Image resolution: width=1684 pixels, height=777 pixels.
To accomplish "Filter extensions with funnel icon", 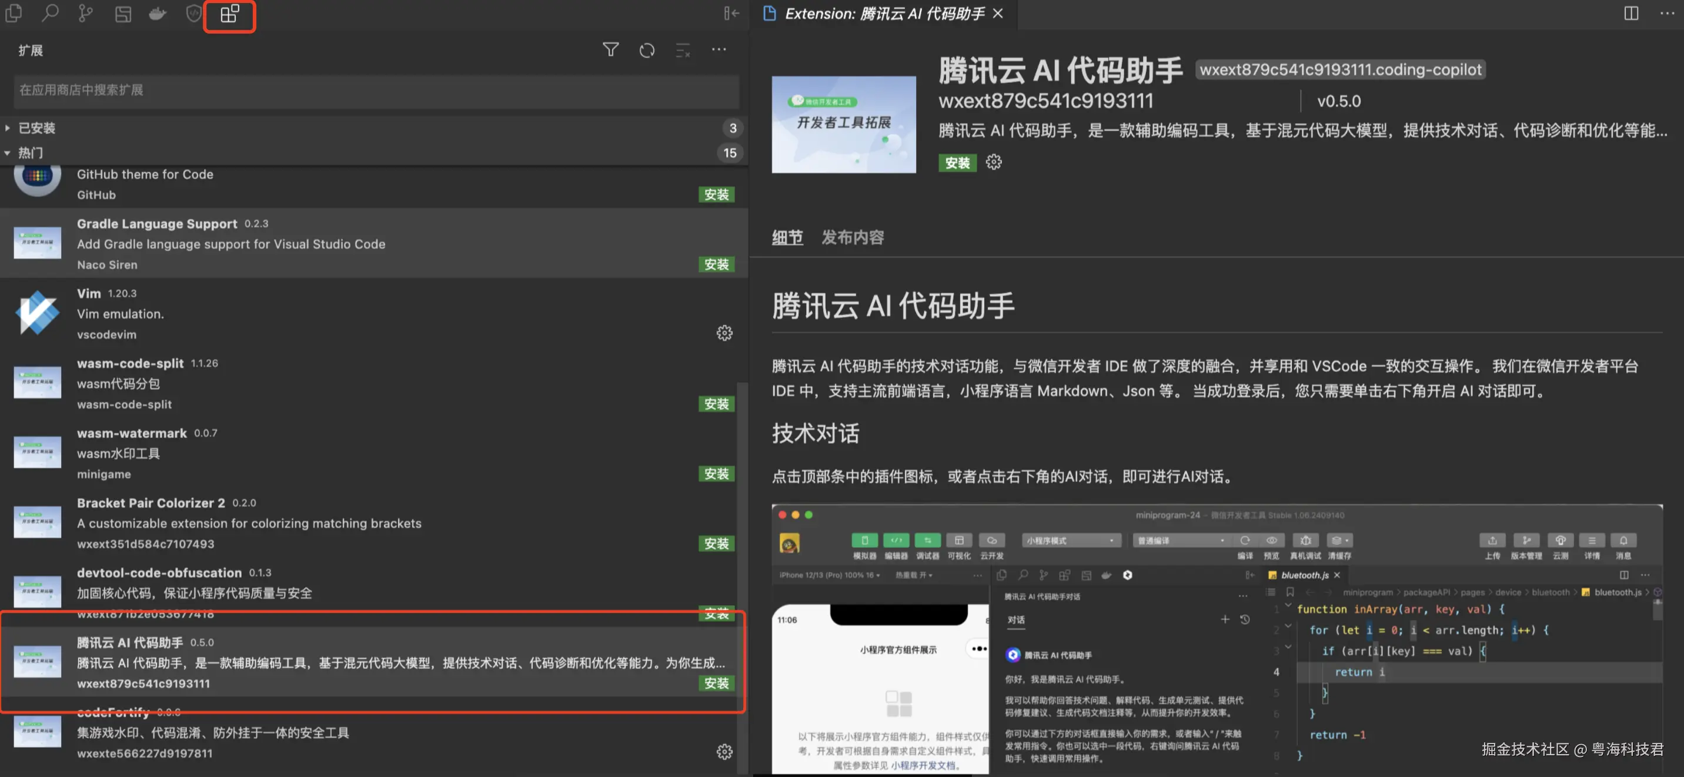I will click(x=610, y=50).
